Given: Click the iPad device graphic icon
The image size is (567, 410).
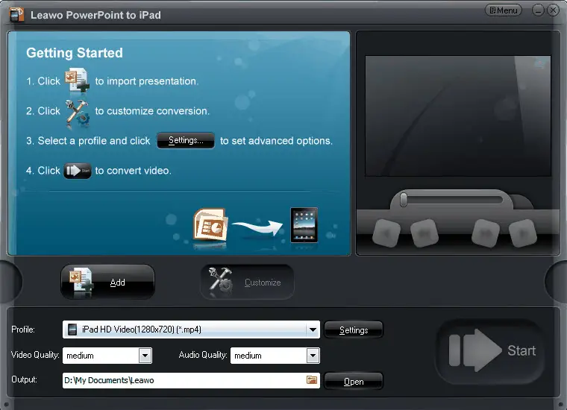Looking at the screenshot, I should tap(304, 224).
